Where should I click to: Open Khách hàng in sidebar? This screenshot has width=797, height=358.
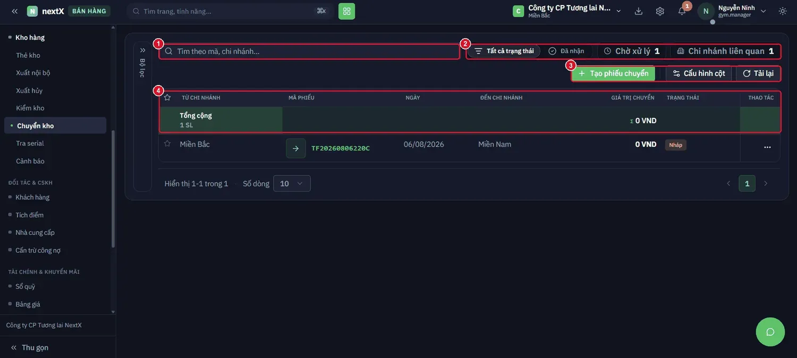pyautogui.click(x=32, y=197)
